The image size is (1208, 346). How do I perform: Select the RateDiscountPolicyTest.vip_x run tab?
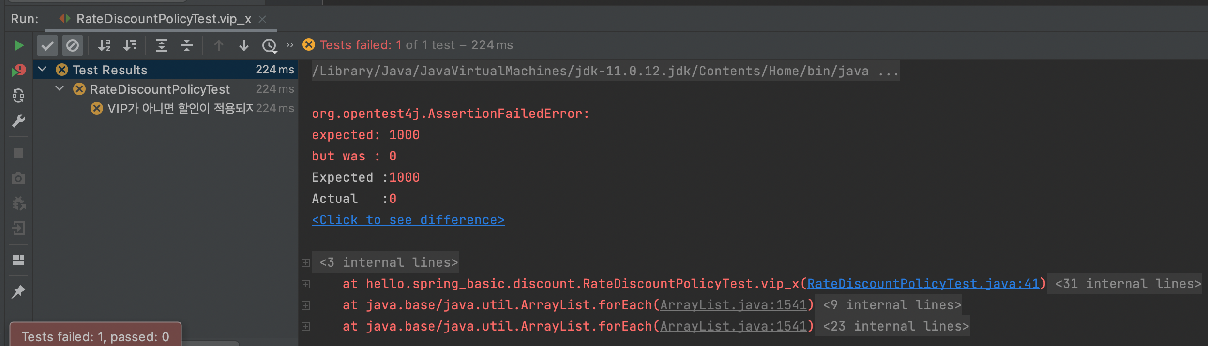[164, 19]
